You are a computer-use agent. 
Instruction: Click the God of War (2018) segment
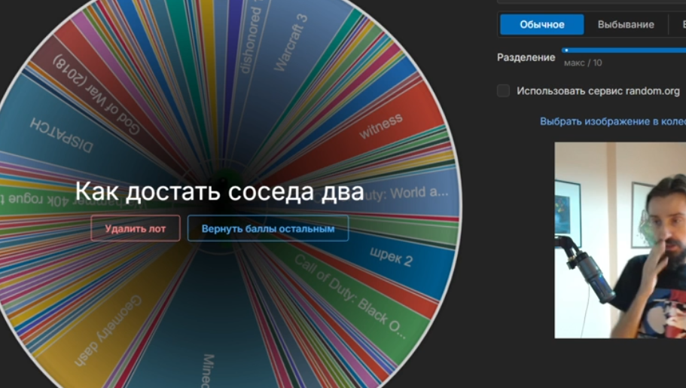(x=96, y=95)
